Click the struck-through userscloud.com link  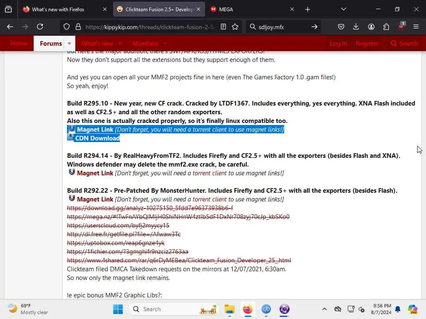pyautogui.click(x=118, y=226)
